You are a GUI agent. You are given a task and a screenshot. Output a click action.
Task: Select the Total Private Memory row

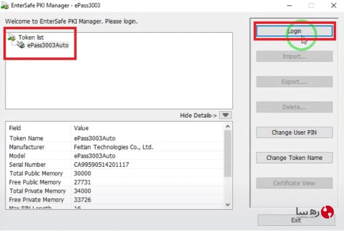tap(115, 191)
